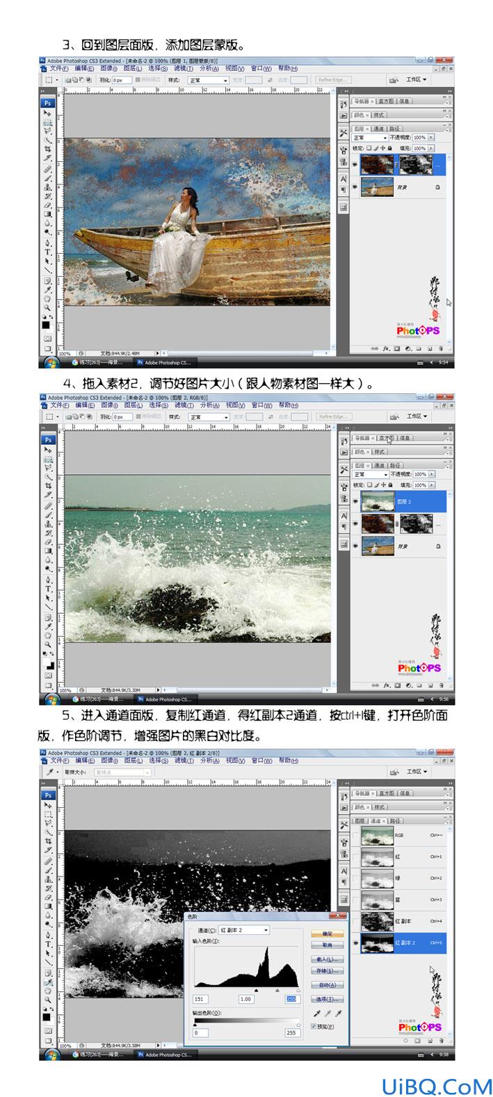The image size is (493, 1097).
Task: Click 载入(L)... in the Levels dialog
Action: [x=328, y=959]
